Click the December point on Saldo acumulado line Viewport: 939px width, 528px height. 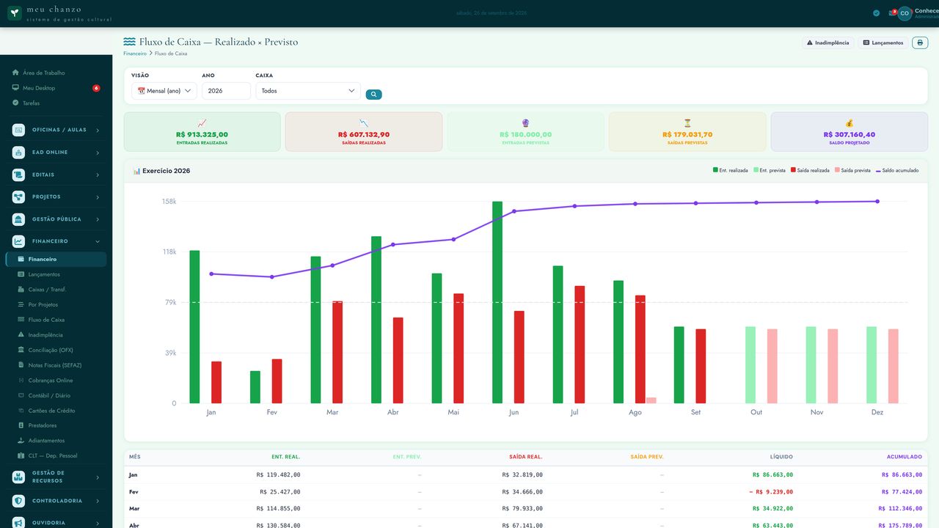(x=877, y=202)
